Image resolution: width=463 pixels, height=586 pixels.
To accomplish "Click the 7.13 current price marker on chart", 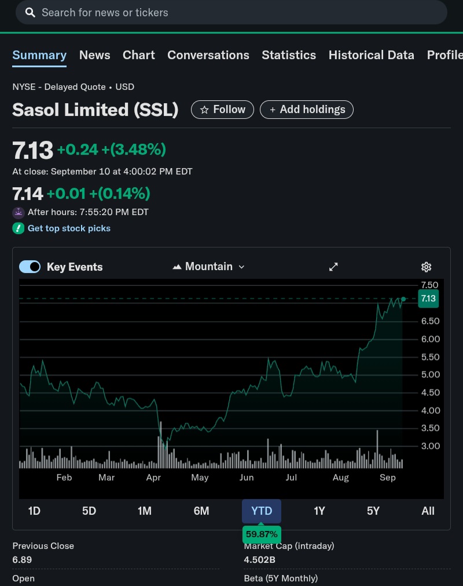I will tap(428, 299).
